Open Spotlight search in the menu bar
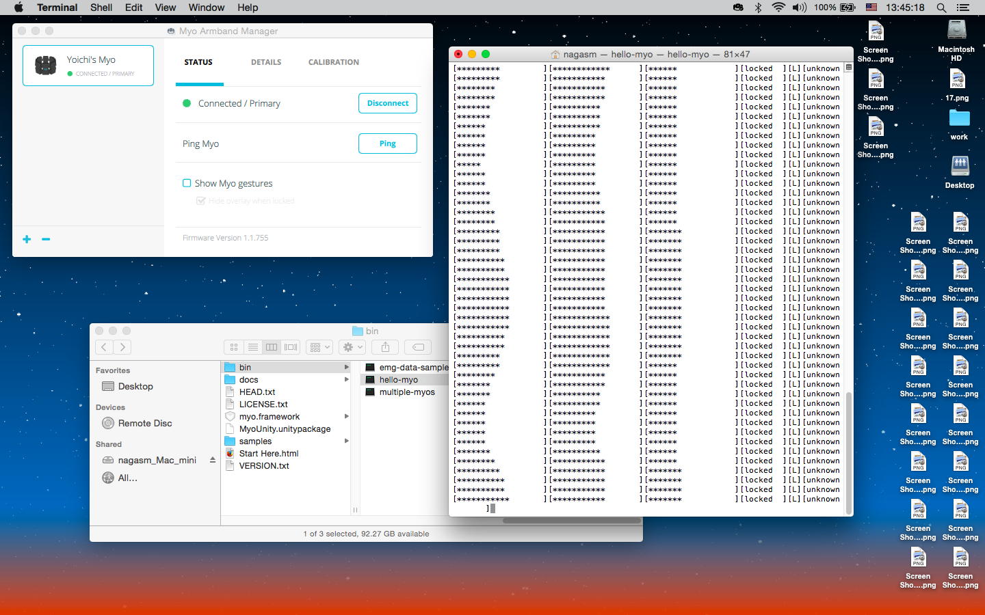 [x=941, y=8]
